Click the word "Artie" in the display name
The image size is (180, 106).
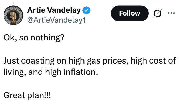coord(35,10)
